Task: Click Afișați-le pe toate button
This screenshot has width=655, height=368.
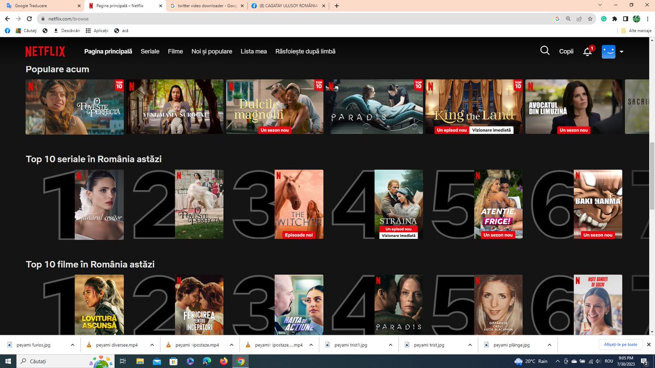Action: [x=621, y=345]
